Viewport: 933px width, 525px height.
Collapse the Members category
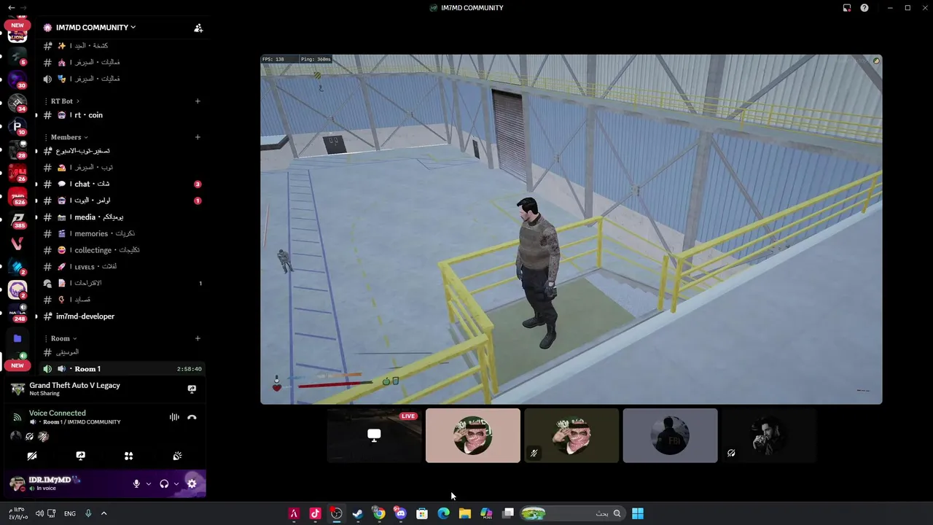(69, 137)
